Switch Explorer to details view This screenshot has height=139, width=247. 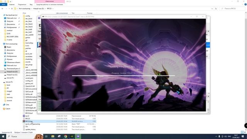[242, 132]
